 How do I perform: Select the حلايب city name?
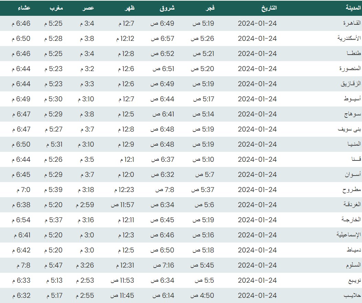tap(352, 295)
